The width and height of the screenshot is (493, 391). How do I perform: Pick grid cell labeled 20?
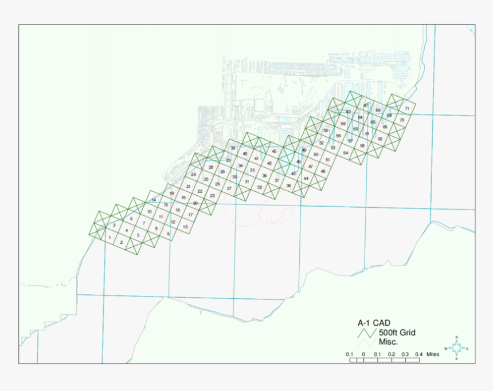pyautogui.click(x=195, y=203)
